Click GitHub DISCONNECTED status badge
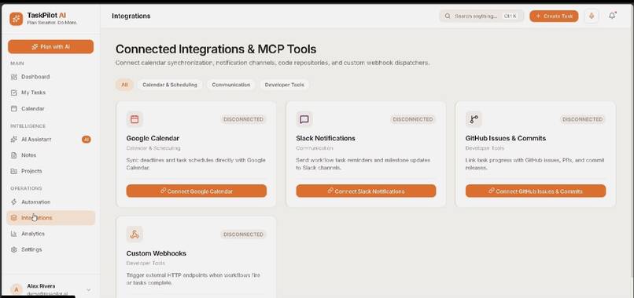 (583, 119)
